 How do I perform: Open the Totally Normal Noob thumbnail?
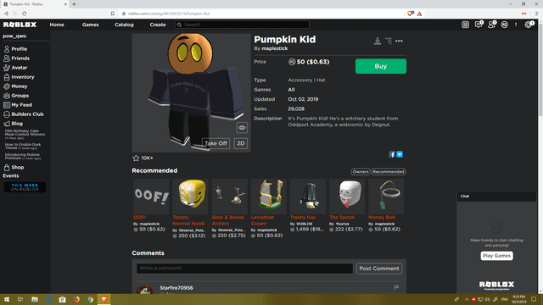pyautogui.click(x=190, y=196)
